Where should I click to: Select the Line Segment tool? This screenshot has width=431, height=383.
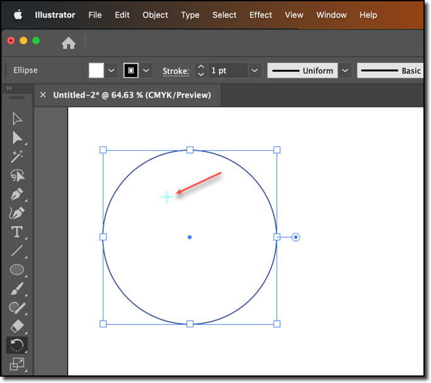[x=17, y=251]
